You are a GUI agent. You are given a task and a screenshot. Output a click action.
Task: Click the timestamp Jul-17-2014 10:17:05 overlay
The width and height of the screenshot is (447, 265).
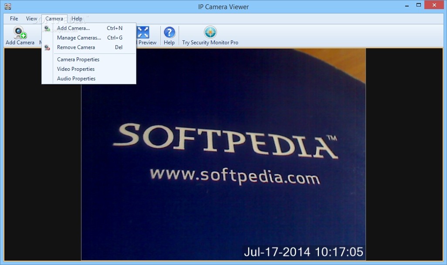303,252
